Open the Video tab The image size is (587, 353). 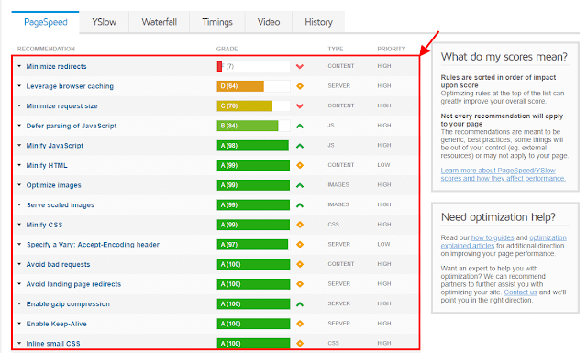pyautogui.click(x=269, y=22)
